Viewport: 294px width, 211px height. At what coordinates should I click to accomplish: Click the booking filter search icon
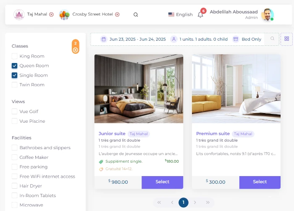272,39
